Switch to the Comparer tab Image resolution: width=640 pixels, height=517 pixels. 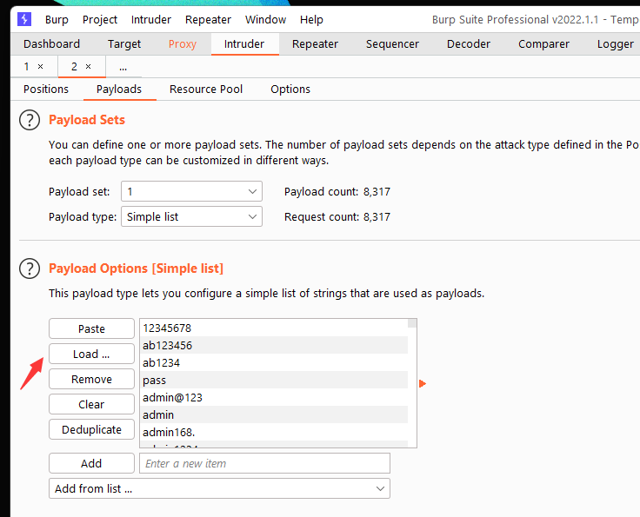click(x=543, y=44)
